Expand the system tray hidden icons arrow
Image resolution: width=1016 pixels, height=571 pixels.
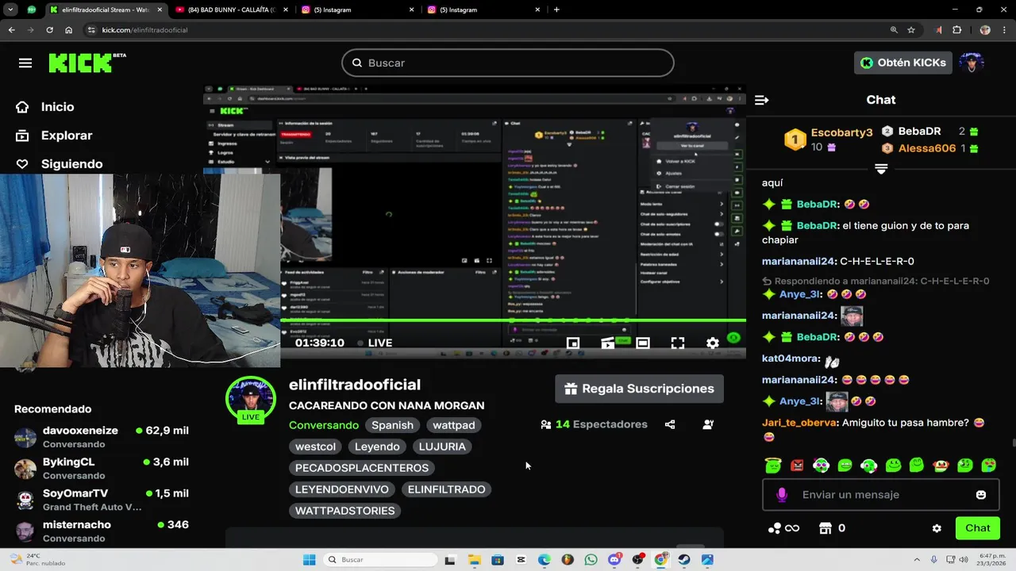click(x=917, y=560)
